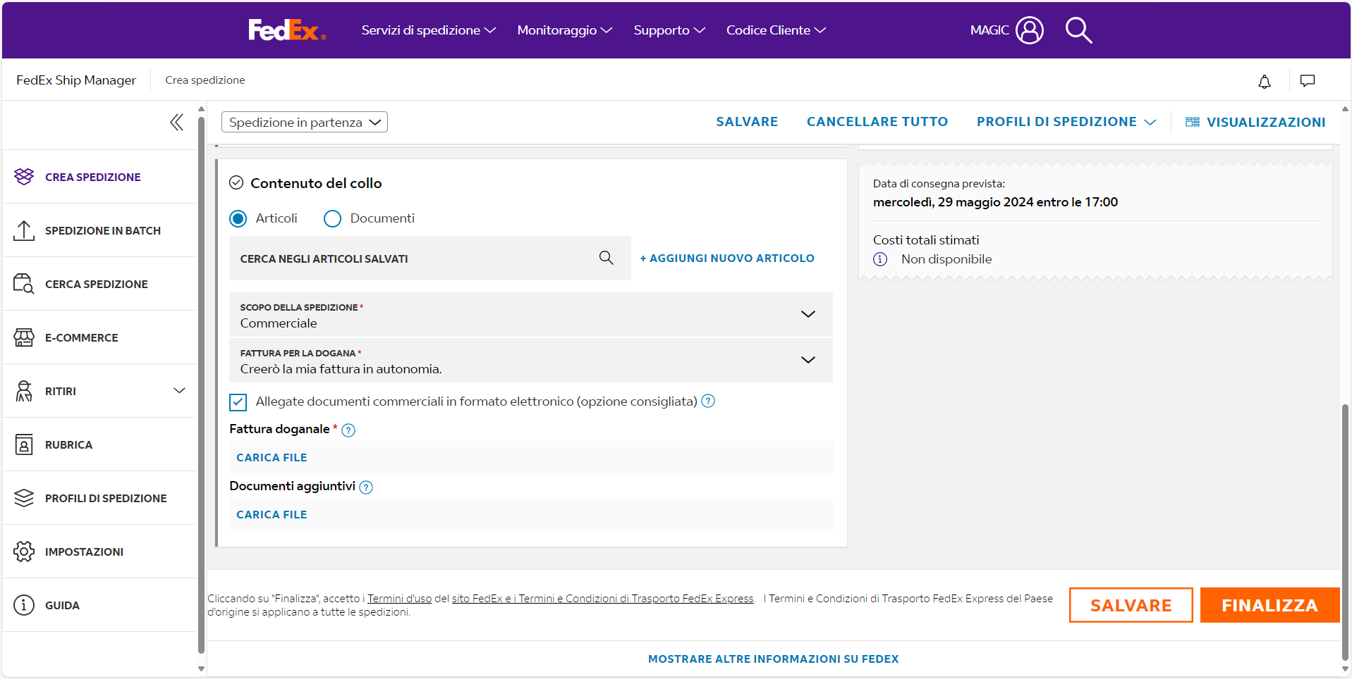The width and height of the screenshot is (1352, 679).
Task: Click the MAGIC account profile icon
Action: click(x=1029, y=30)
